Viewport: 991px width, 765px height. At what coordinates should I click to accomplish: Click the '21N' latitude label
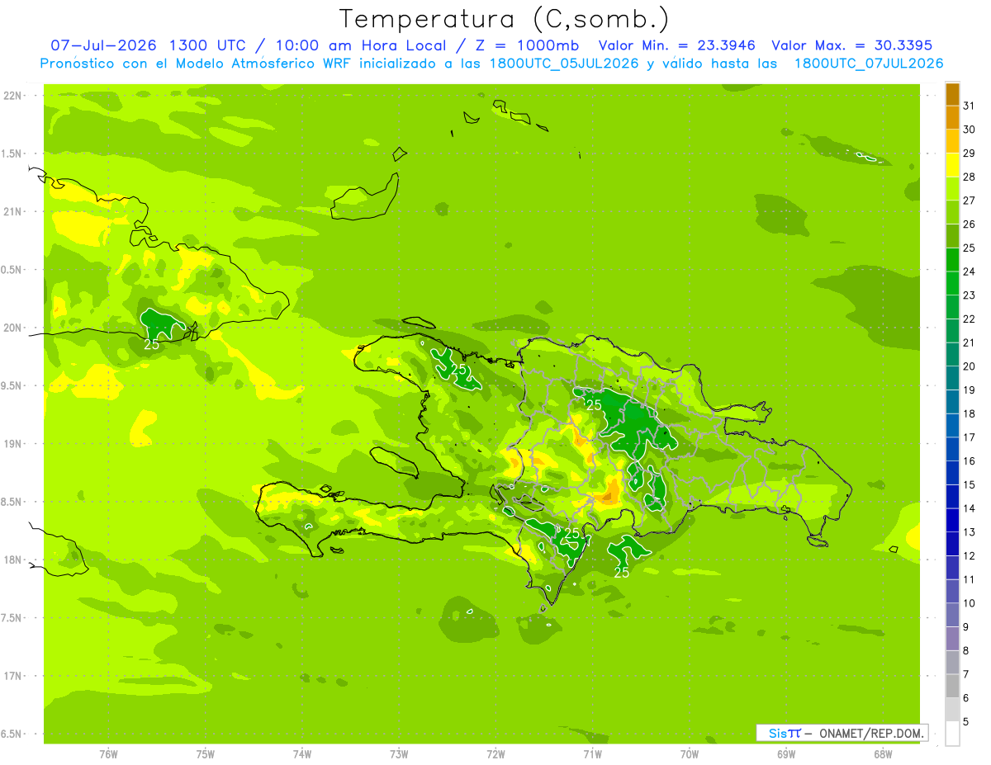tap(14, 211)
